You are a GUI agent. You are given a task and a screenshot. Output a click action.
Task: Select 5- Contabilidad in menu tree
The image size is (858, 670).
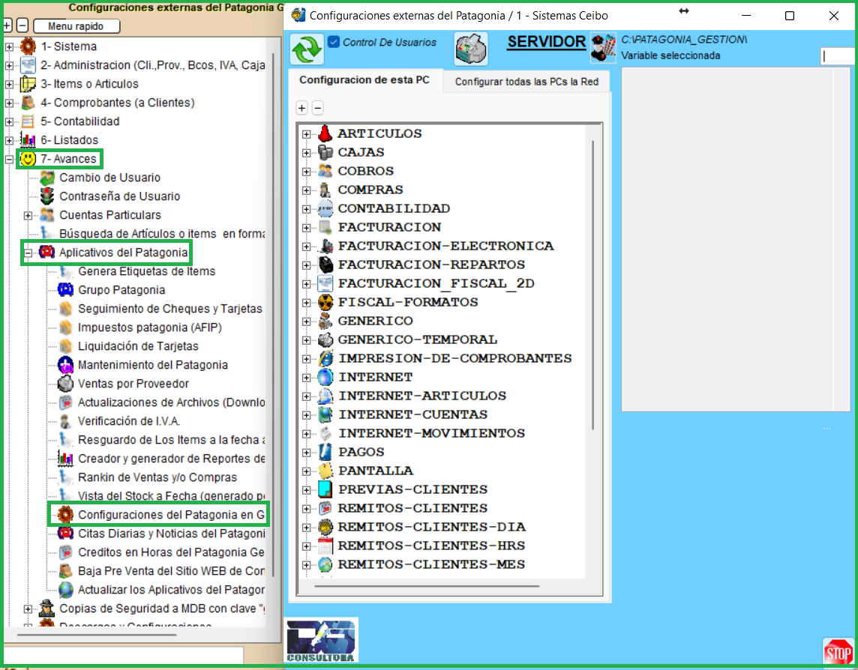tap(80, 121)
